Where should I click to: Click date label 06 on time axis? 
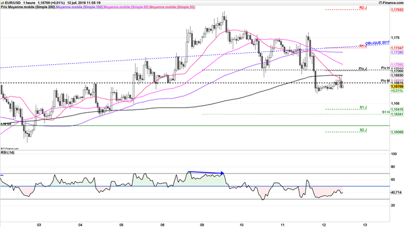click(x=162, y=225)
